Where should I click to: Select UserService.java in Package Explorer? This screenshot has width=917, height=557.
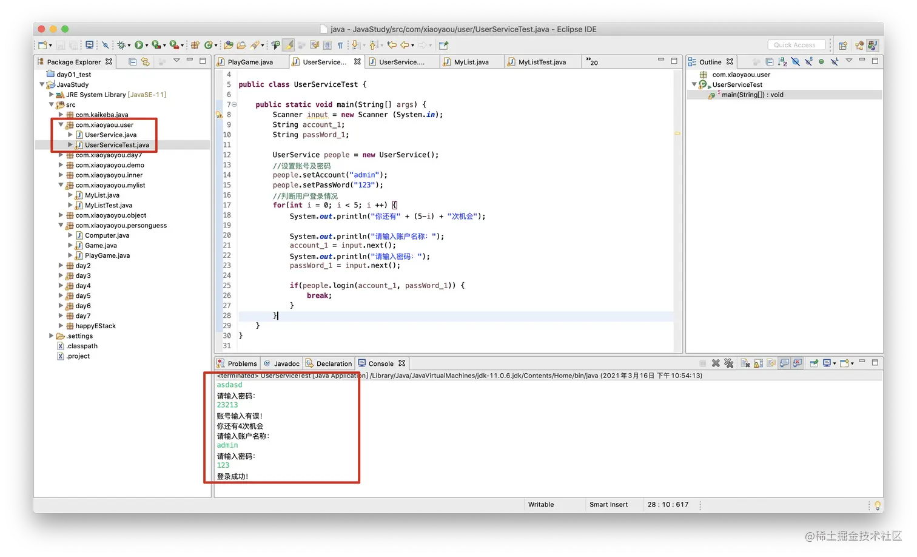tap(110, 135)
